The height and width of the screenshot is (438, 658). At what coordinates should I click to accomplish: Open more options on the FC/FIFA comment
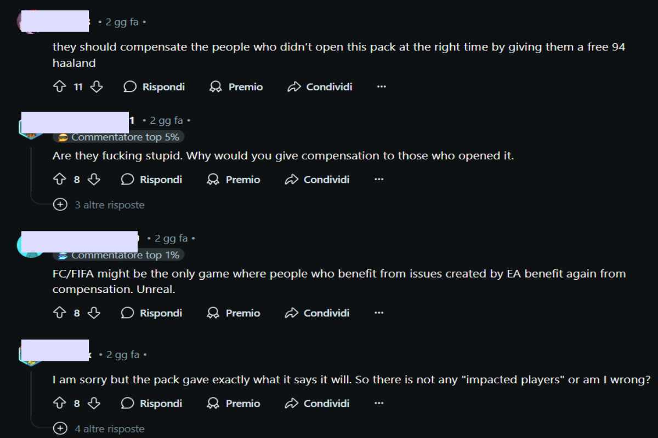tap(379, 313)
